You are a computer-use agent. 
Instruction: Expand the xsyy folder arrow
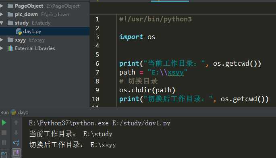tap(2, 40)
